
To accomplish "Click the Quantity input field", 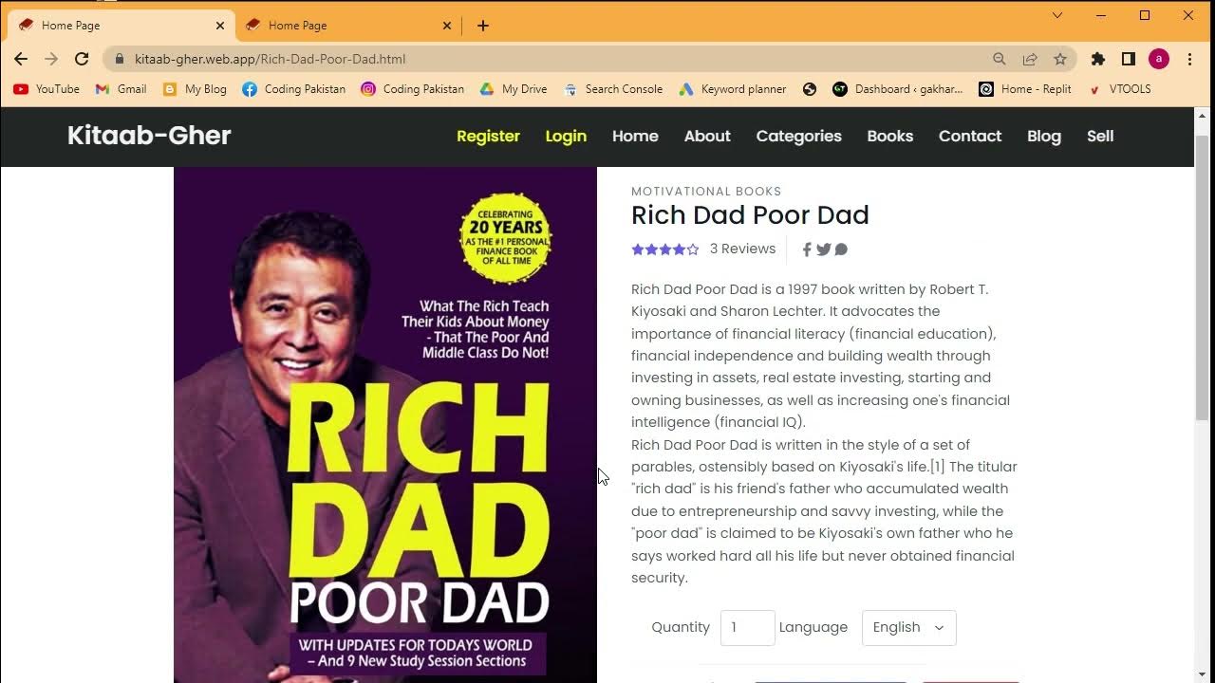I will [x=748, y=628].
